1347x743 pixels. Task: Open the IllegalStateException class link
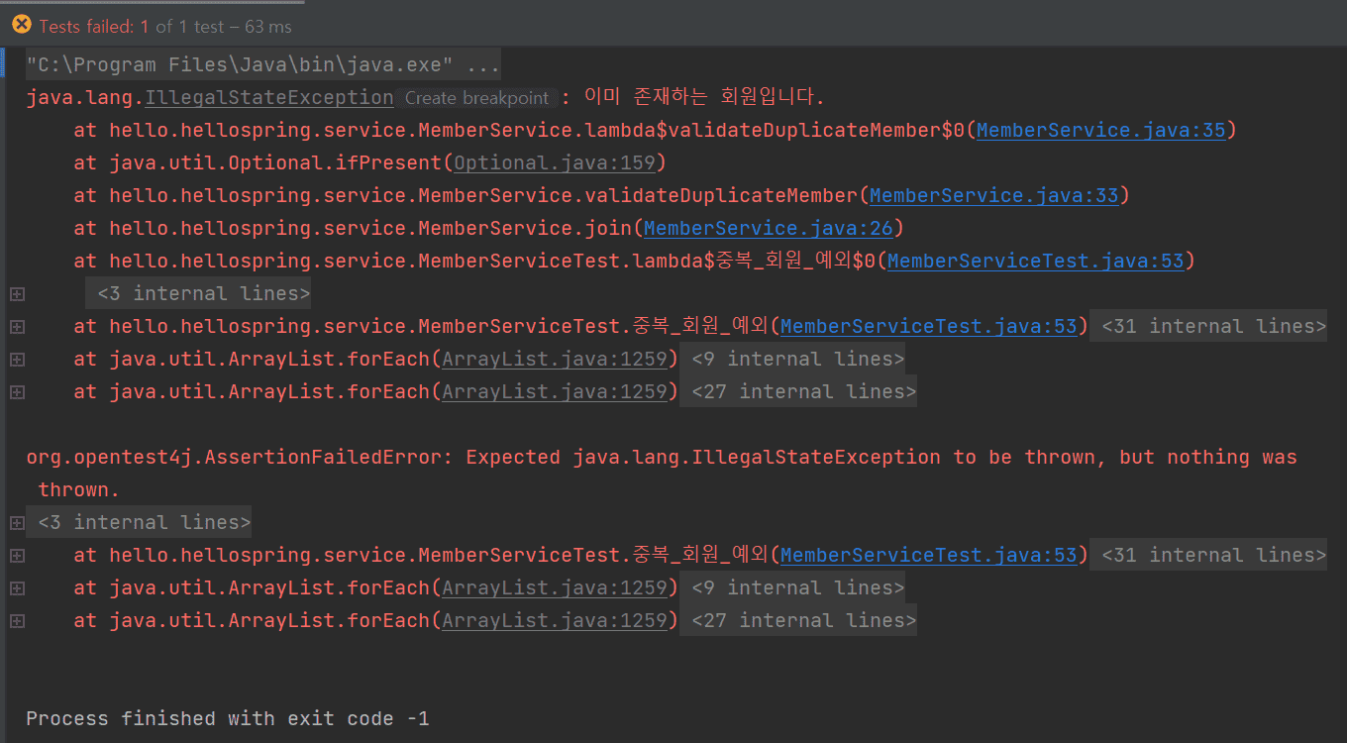pyautogui.click(x=268, y=98)
